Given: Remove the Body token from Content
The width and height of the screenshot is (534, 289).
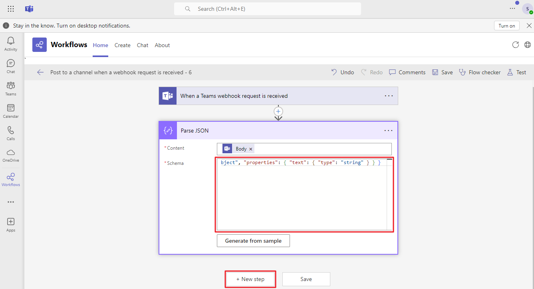Looking at the screenshot, I should (x=251, y=149).
